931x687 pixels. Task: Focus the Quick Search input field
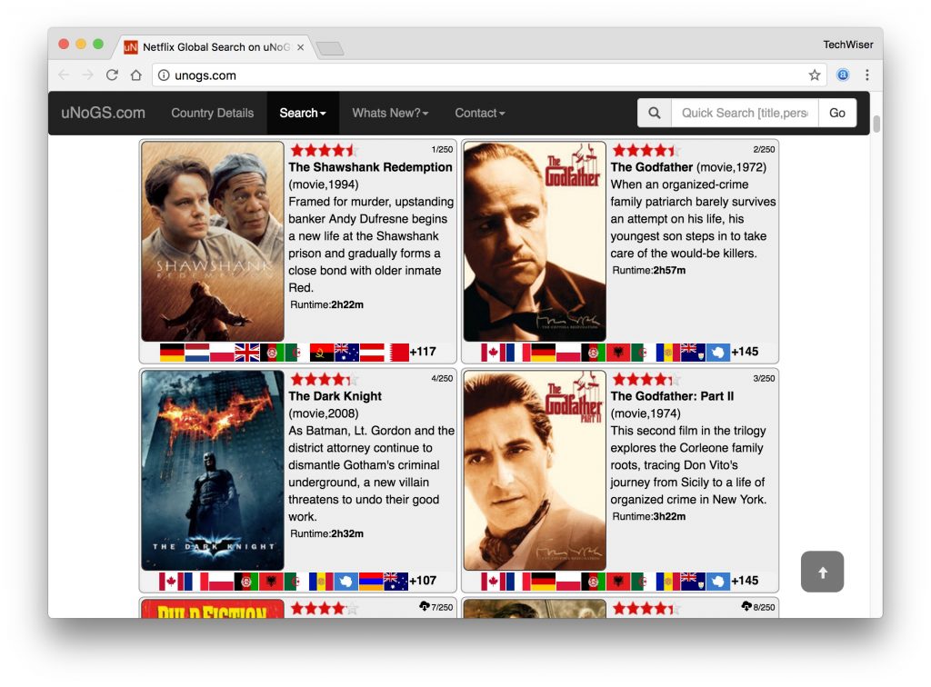coord(745,113)
